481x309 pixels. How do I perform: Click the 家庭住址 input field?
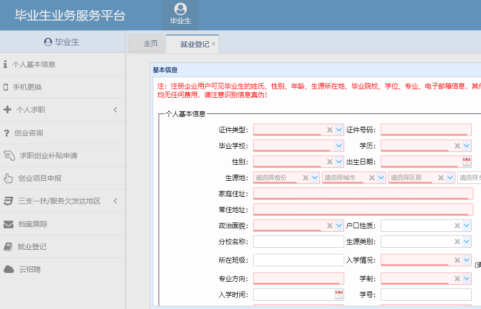click(363, 194)
